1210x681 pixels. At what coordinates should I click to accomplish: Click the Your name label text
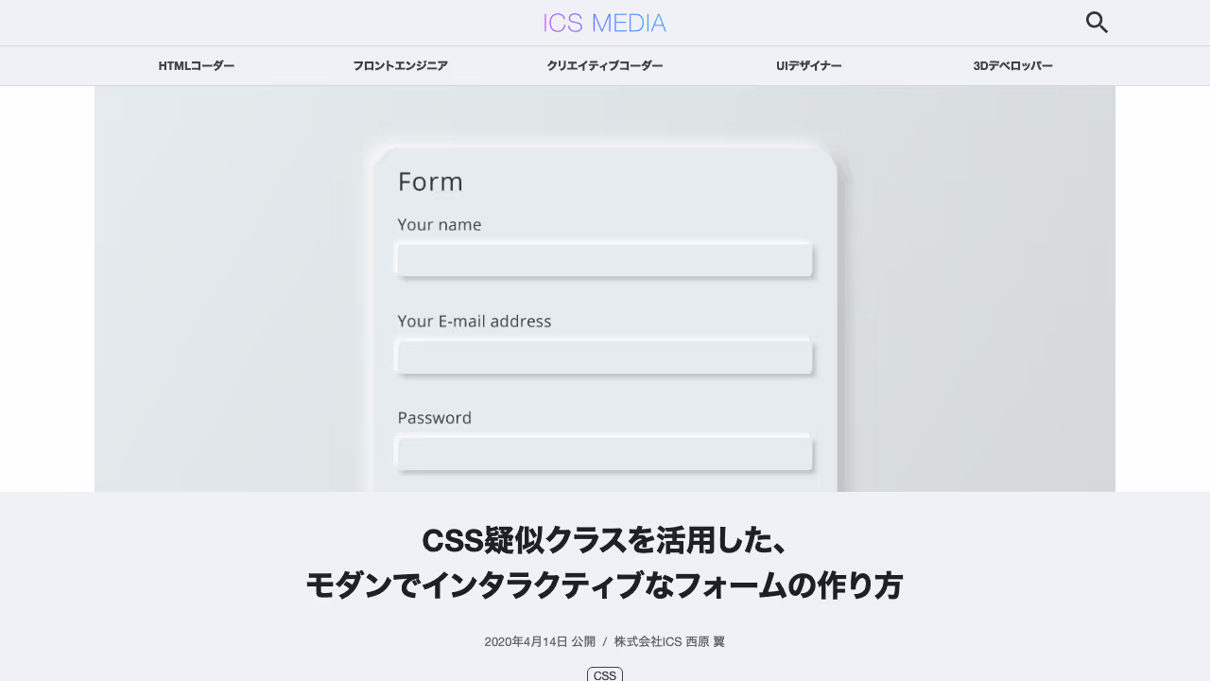[439, 224]
